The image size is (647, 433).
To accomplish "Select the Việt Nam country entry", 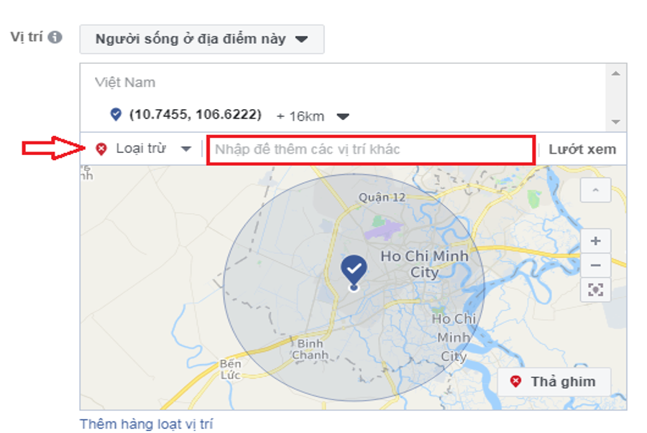I will click(x=125, y=83).
